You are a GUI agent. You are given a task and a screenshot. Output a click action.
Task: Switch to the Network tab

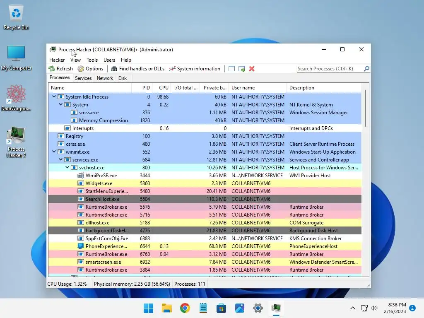[105, 78]
